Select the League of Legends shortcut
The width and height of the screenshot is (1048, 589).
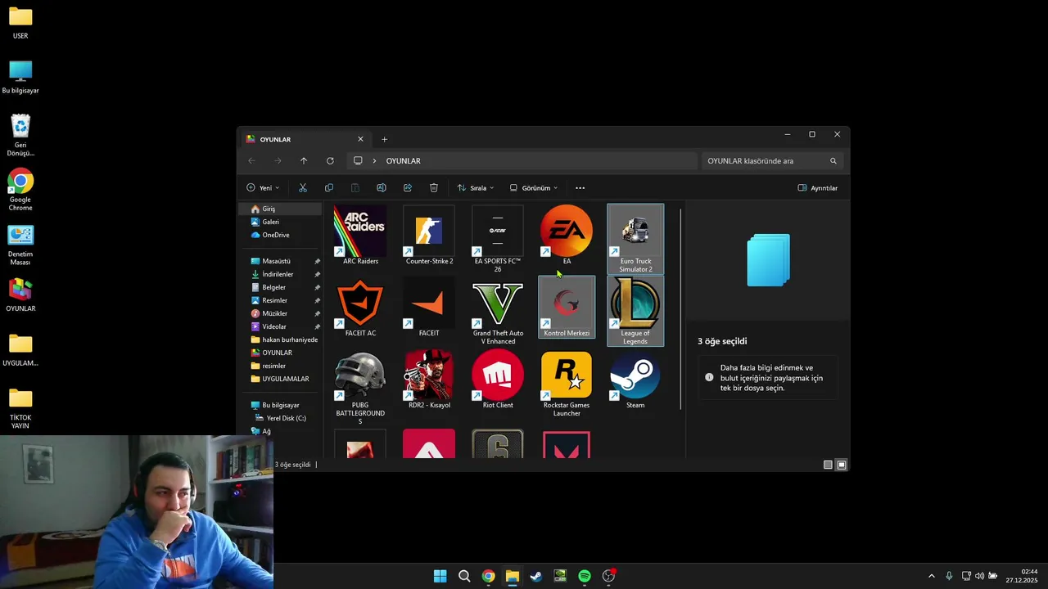(x=635, y=311)
